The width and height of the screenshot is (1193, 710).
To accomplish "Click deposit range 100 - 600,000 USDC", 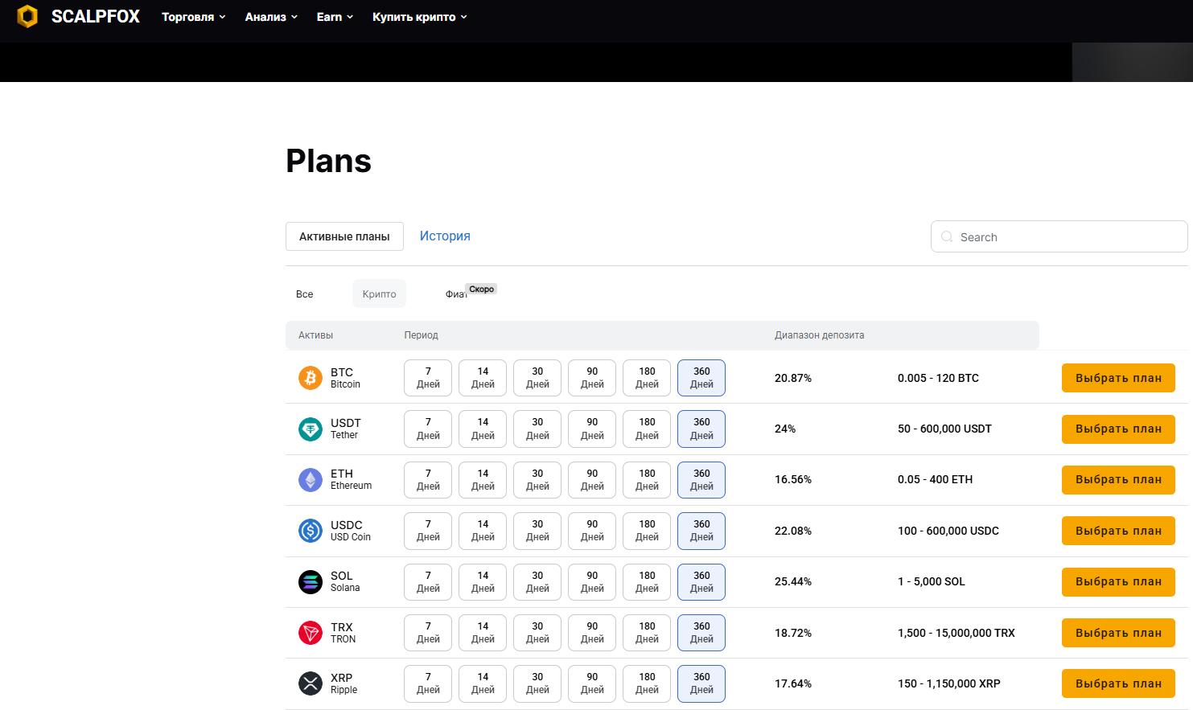I will coord(948,531).
